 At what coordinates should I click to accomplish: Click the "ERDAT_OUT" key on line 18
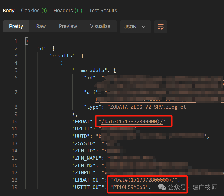point(88,180)
